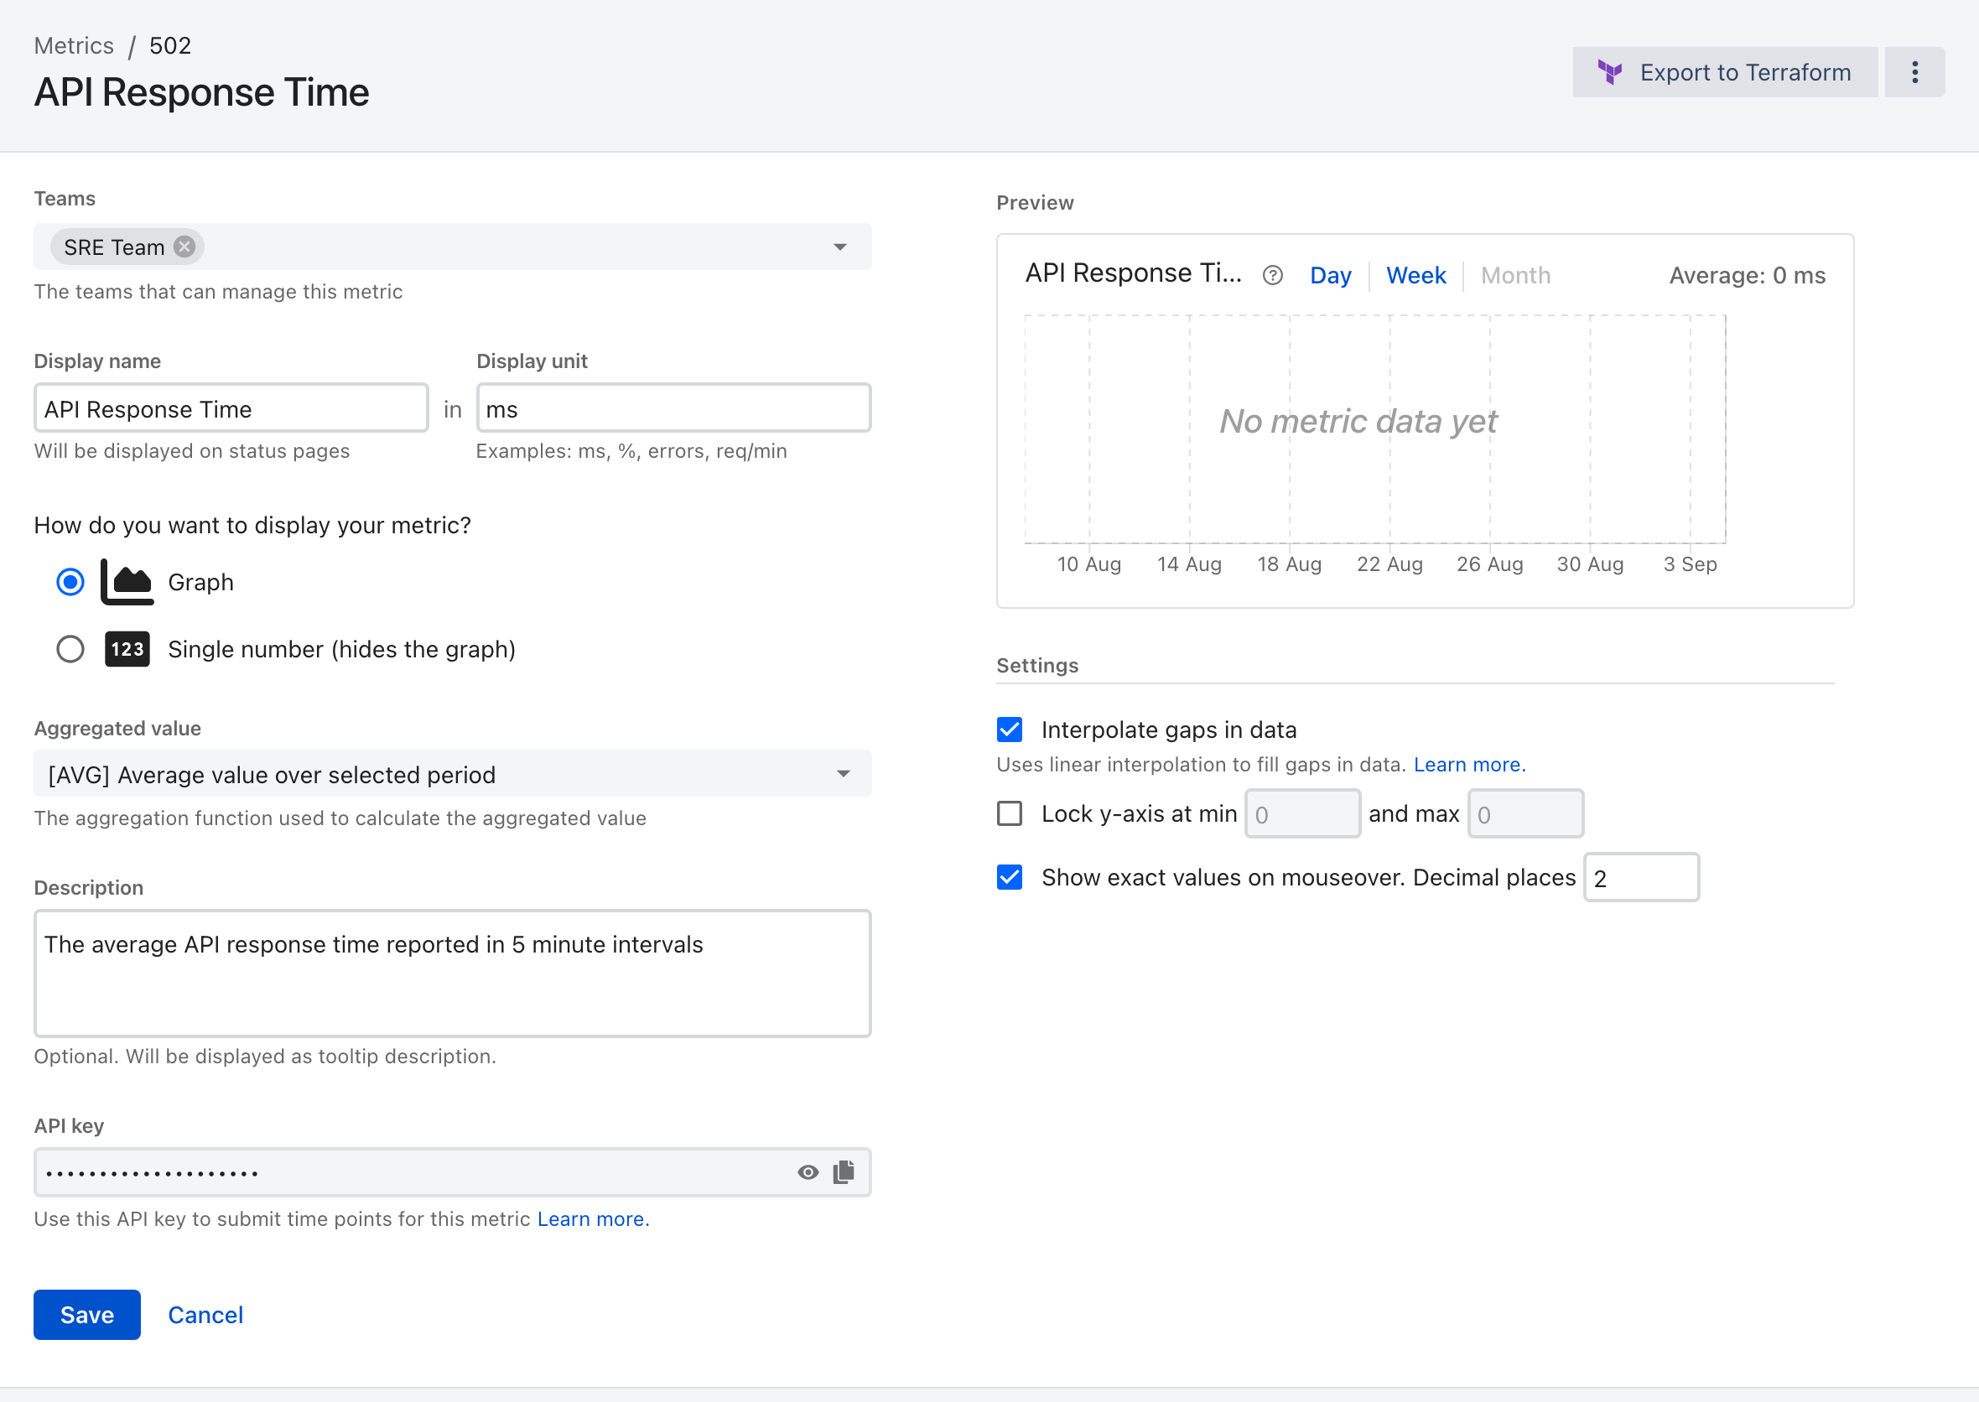Image resolution: width=1979 pixels, height=1402 pixels.
Task: Select the Single number radio option
Action: pyautogui.click(x=70, y=649)
